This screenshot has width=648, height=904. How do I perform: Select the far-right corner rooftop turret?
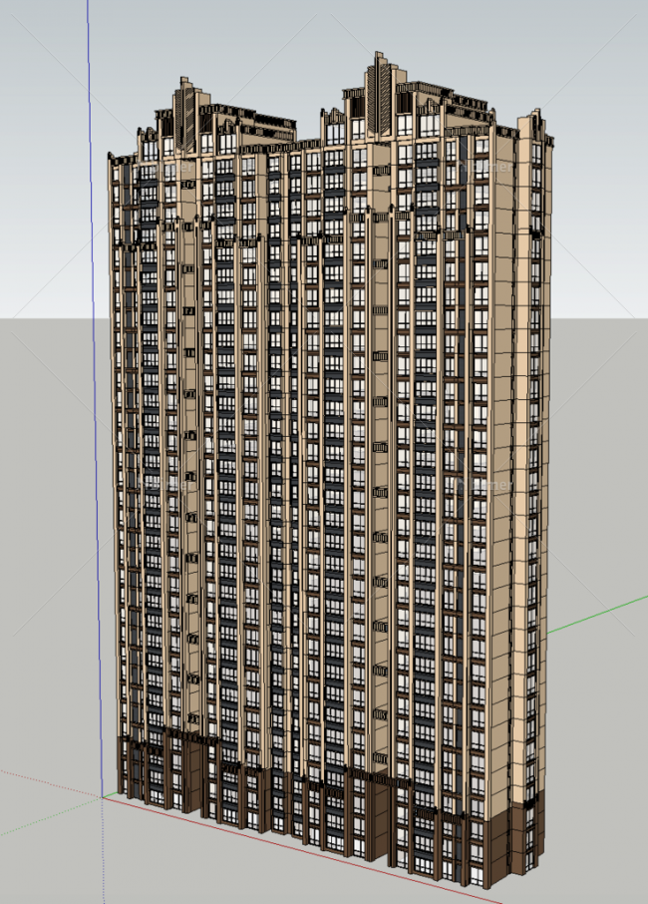click(534, 125)
